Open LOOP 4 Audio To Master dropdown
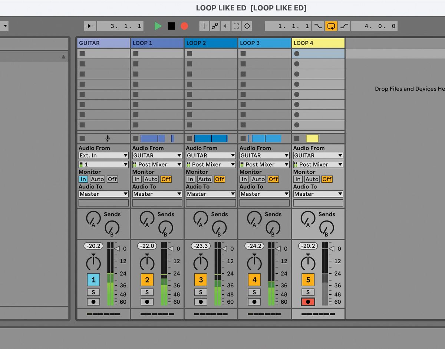The width and height of the screenshot is (445, 349). (318, 194)
